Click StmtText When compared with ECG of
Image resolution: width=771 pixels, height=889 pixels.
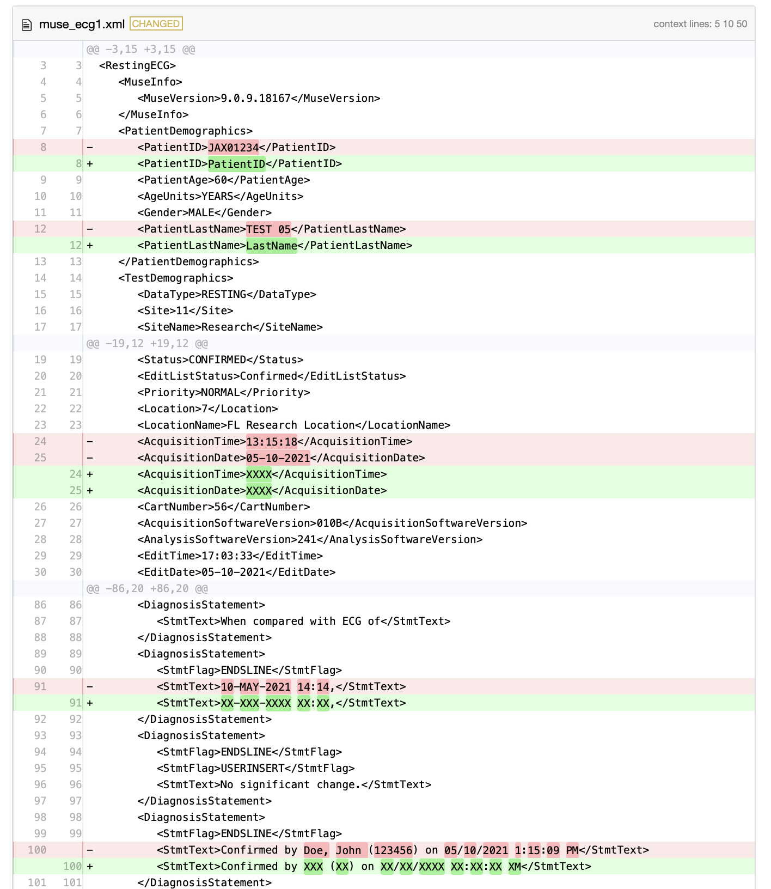(304, 621)
